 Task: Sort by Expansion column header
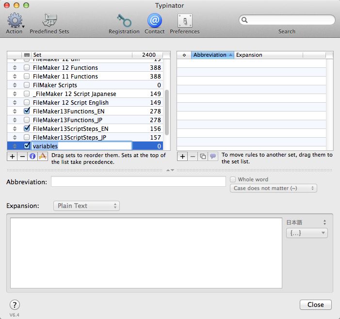pos(268,55)
